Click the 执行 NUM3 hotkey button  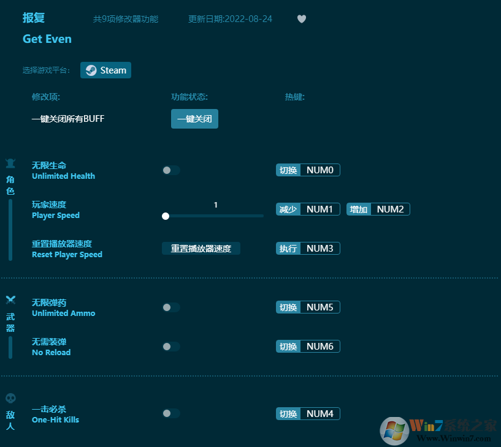pyautogui.click(x=308, y=248)
